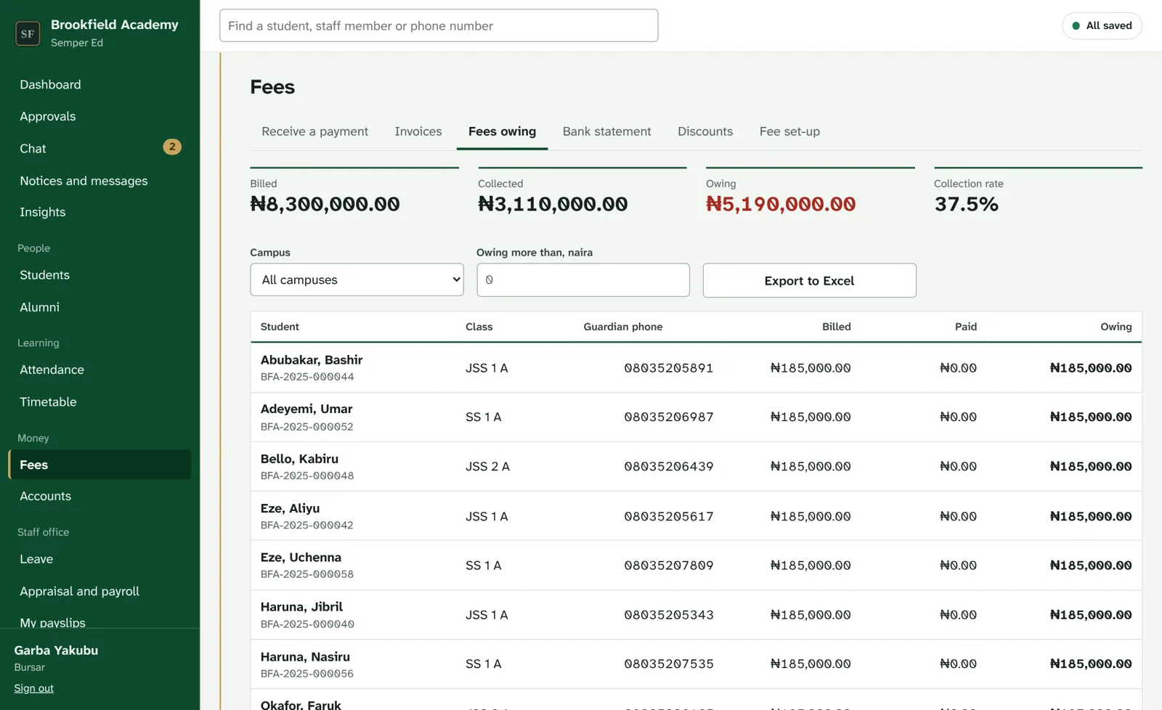Click the Sign out link

point(34,688)
